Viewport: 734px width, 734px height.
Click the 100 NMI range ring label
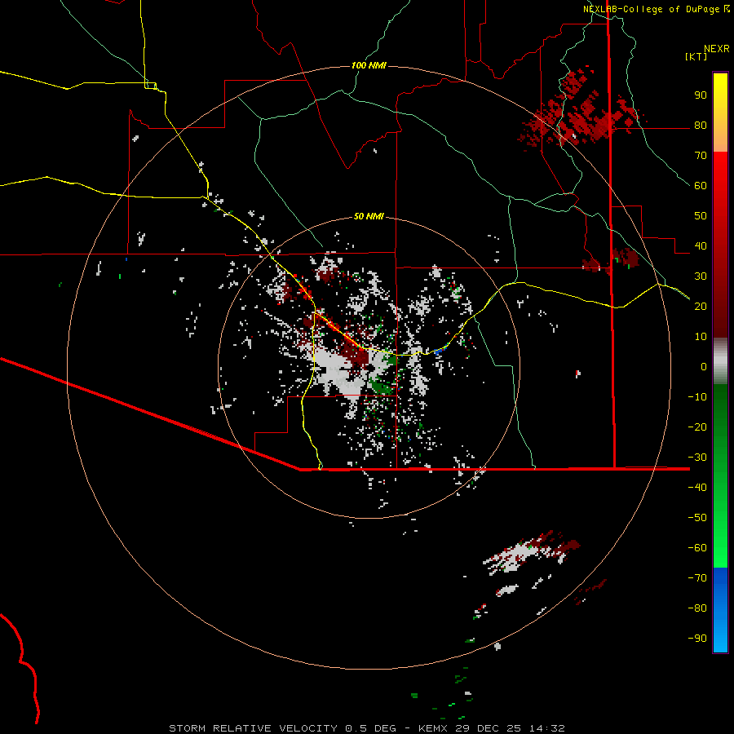(369, 65)
